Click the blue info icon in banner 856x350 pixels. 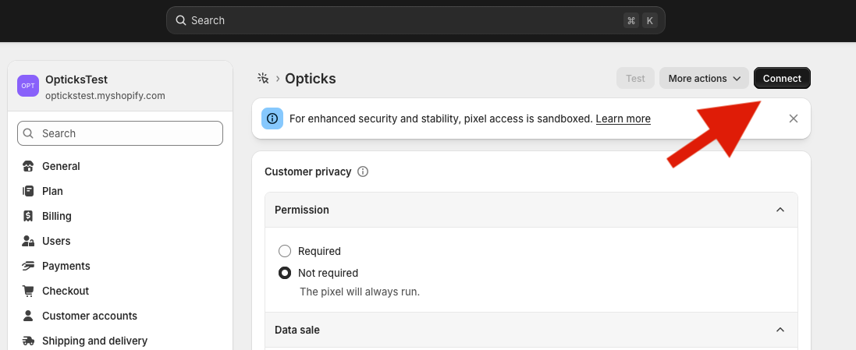(x=272, y=118)
